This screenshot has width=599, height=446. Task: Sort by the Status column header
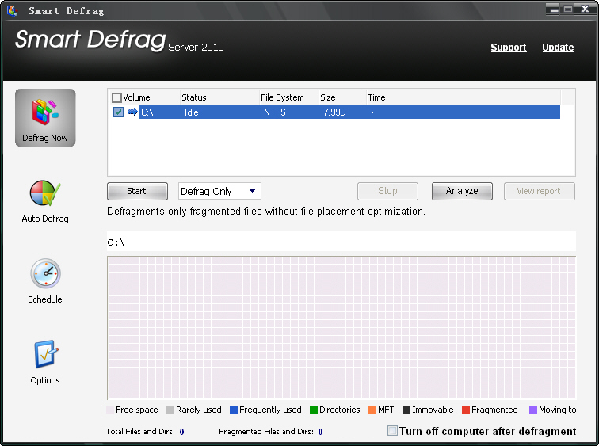click(219, 97)
